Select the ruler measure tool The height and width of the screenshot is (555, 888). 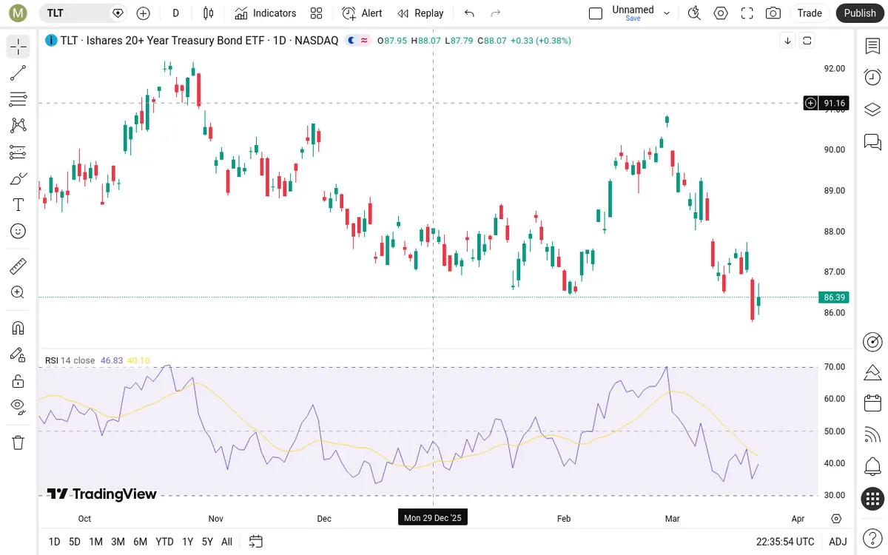coord(18,266)
